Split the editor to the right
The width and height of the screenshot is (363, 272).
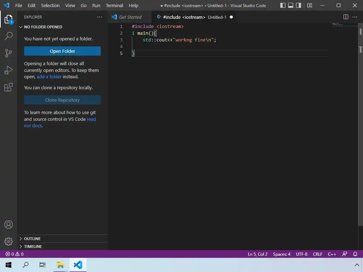tap(346, 17)
